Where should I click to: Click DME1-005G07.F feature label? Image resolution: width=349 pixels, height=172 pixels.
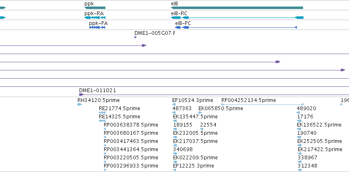[x=155, y=33]
